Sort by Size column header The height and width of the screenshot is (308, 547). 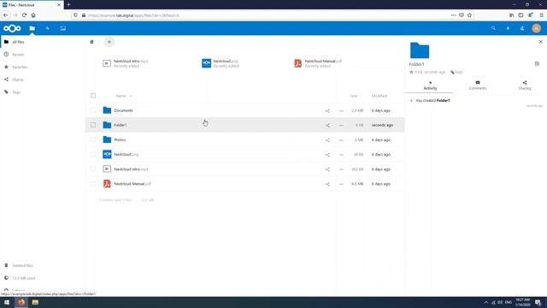[354, 96]
